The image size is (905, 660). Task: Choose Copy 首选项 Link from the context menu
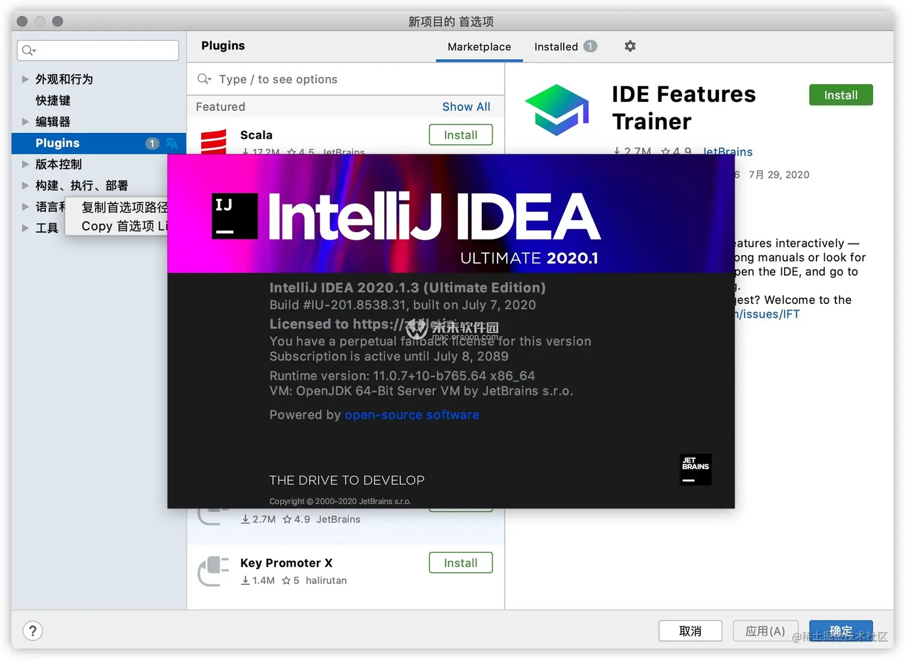click(117, 226)
